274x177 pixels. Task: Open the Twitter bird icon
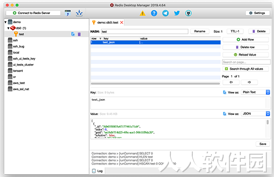pyautogui.click(x=177, y=13)
